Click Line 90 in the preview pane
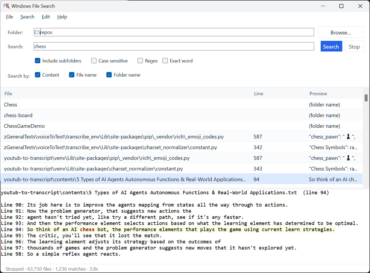This screenshot has height=273, width=370. click(144, 205)
